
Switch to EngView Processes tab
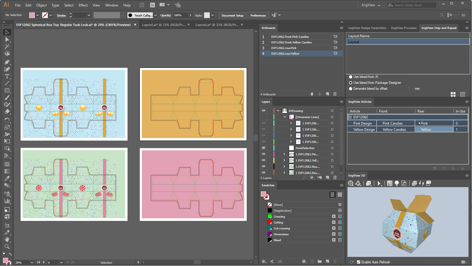[404, 28]
